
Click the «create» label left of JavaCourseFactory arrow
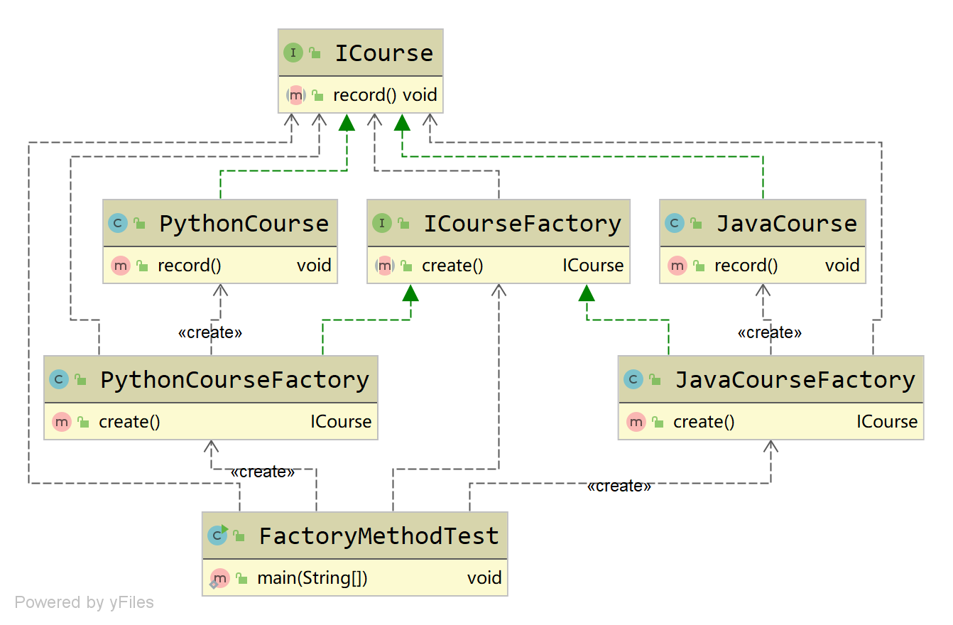point(619,486)
